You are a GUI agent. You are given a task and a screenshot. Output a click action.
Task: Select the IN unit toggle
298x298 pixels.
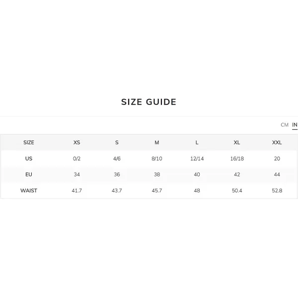pyautogui.click(x=295, y=125)
